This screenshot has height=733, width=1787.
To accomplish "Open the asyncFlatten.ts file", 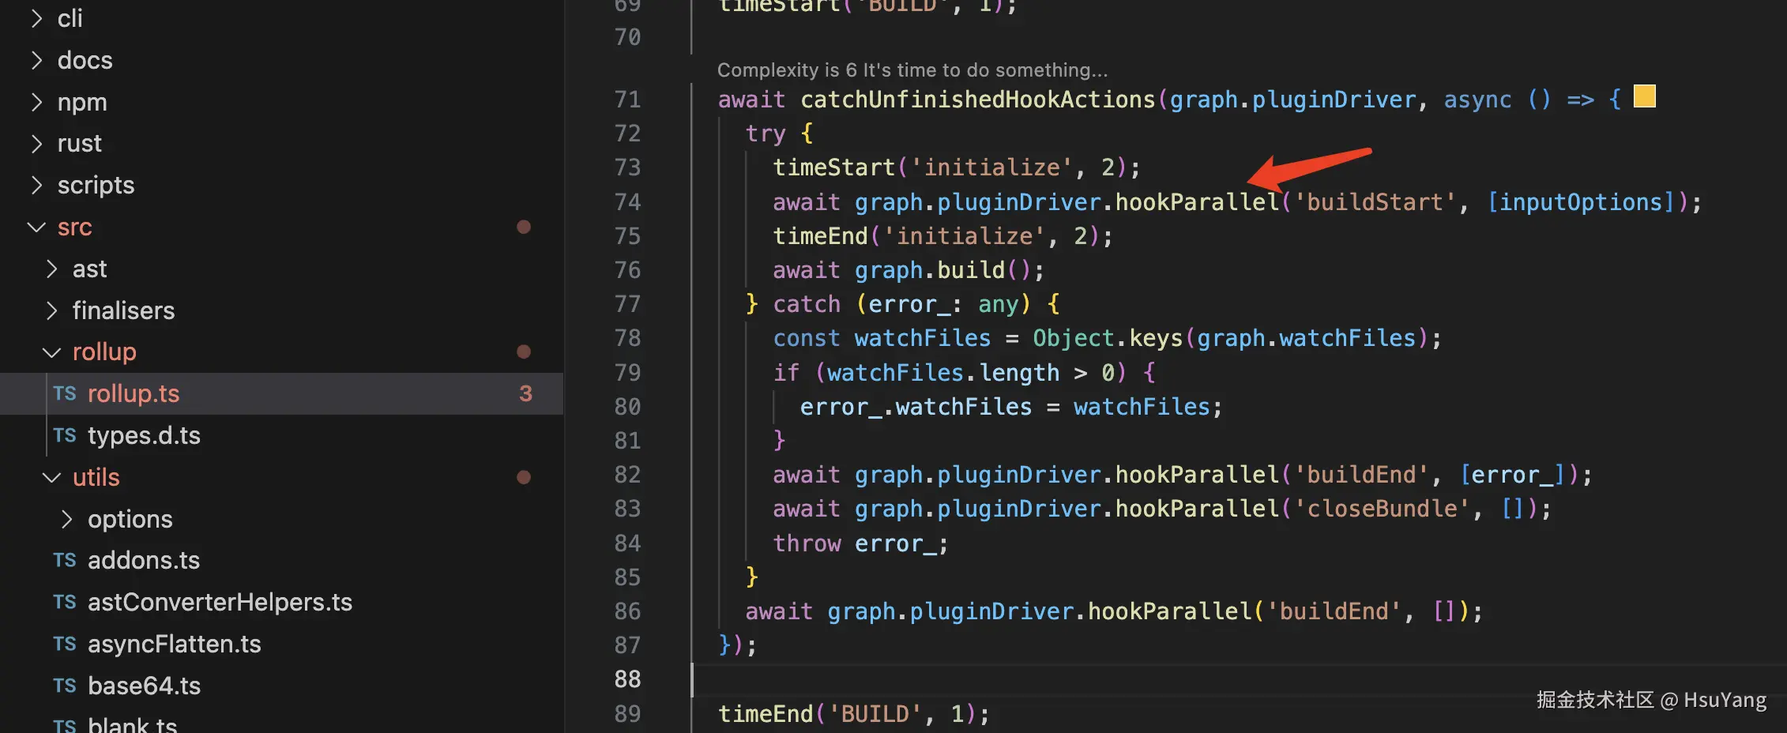I will 174,644.
